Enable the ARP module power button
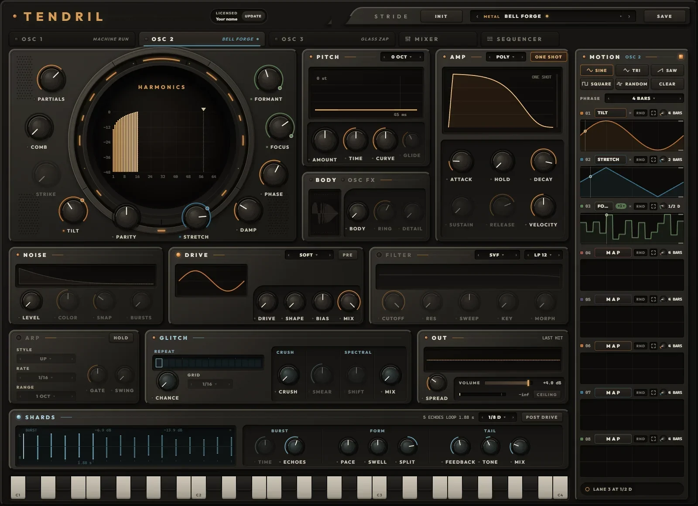698x506 pixels. pyautogui.click(x=19, y=338)
